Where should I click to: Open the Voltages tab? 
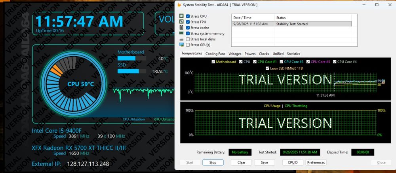(x=235, y=54)
